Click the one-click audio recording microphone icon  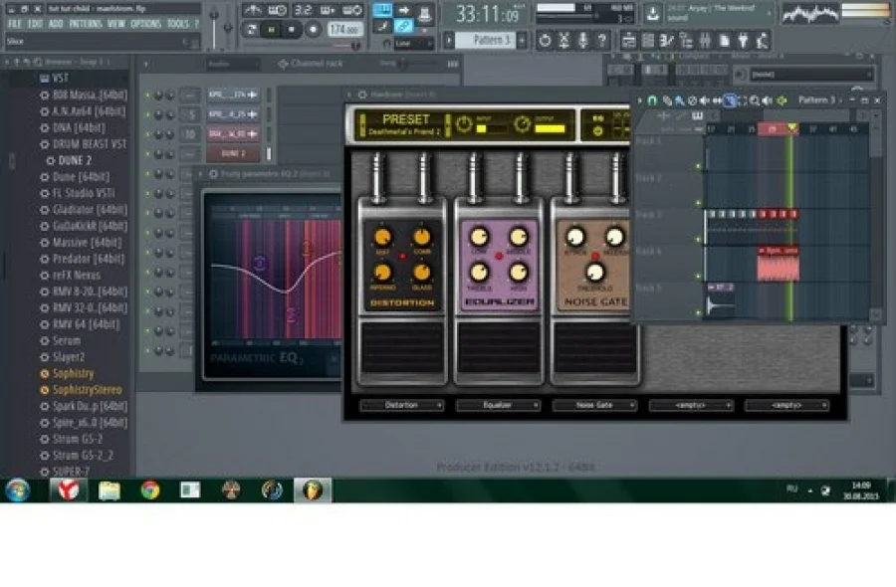[582, 41]
